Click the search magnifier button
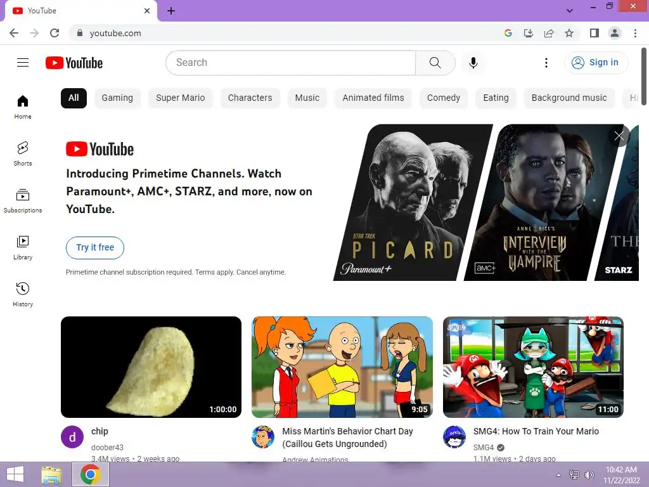649x487 pixels. (x=435, y=63)
